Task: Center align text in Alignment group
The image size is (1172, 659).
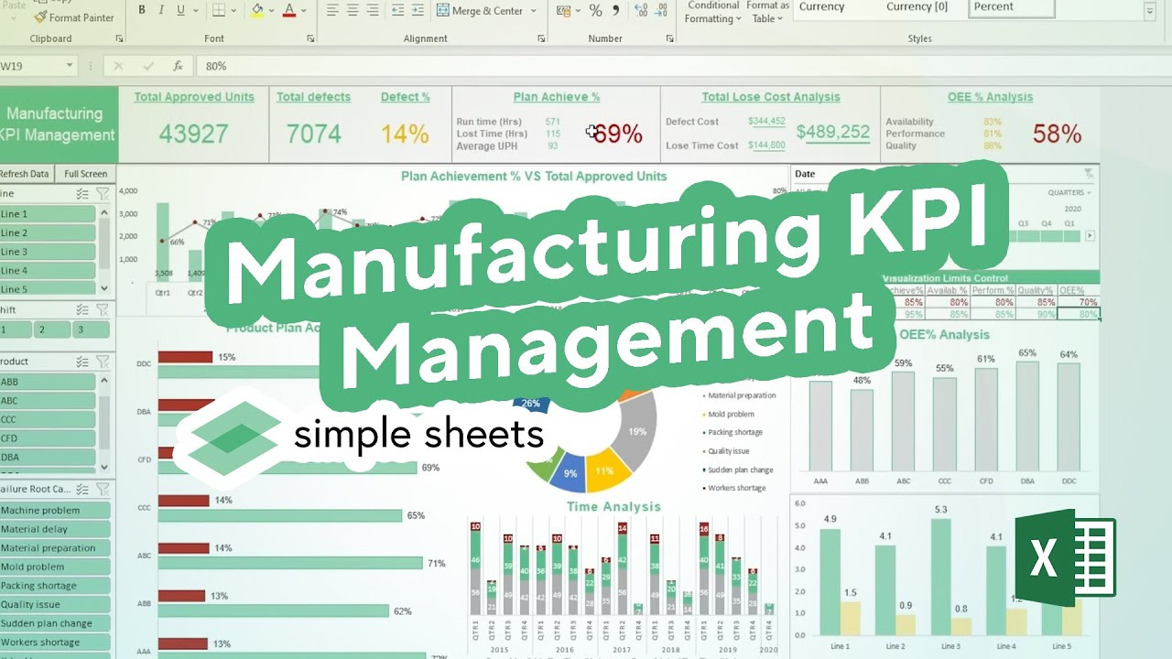Action: point(353,11)
